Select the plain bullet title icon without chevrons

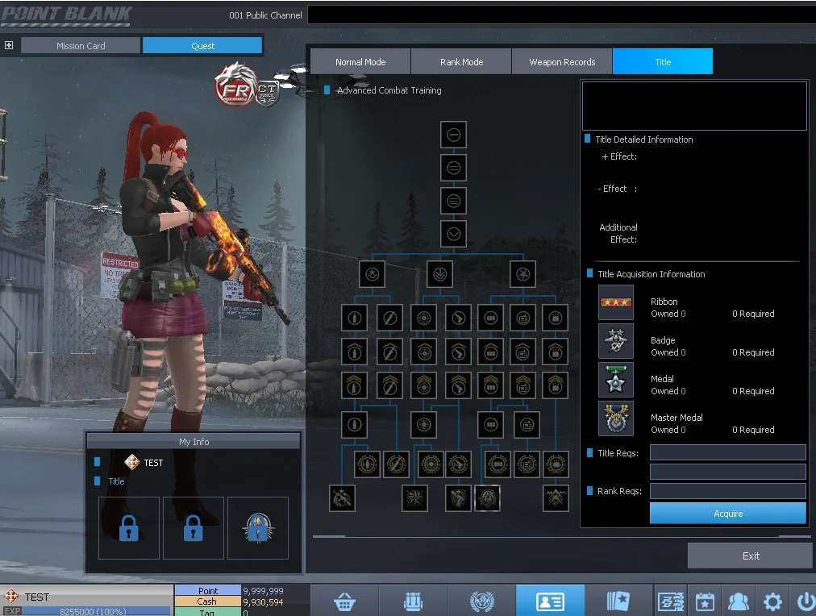(x=355, y=318)
